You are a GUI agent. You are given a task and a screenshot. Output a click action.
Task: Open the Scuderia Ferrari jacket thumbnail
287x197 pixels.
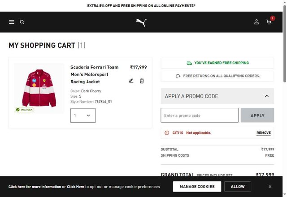tap(39, 88)
